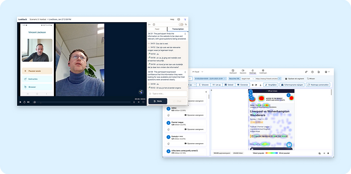Viewport: 351px width, 174px height.
Task: Select the Gebied heatmap type
Action: click(x=229, y=85)
